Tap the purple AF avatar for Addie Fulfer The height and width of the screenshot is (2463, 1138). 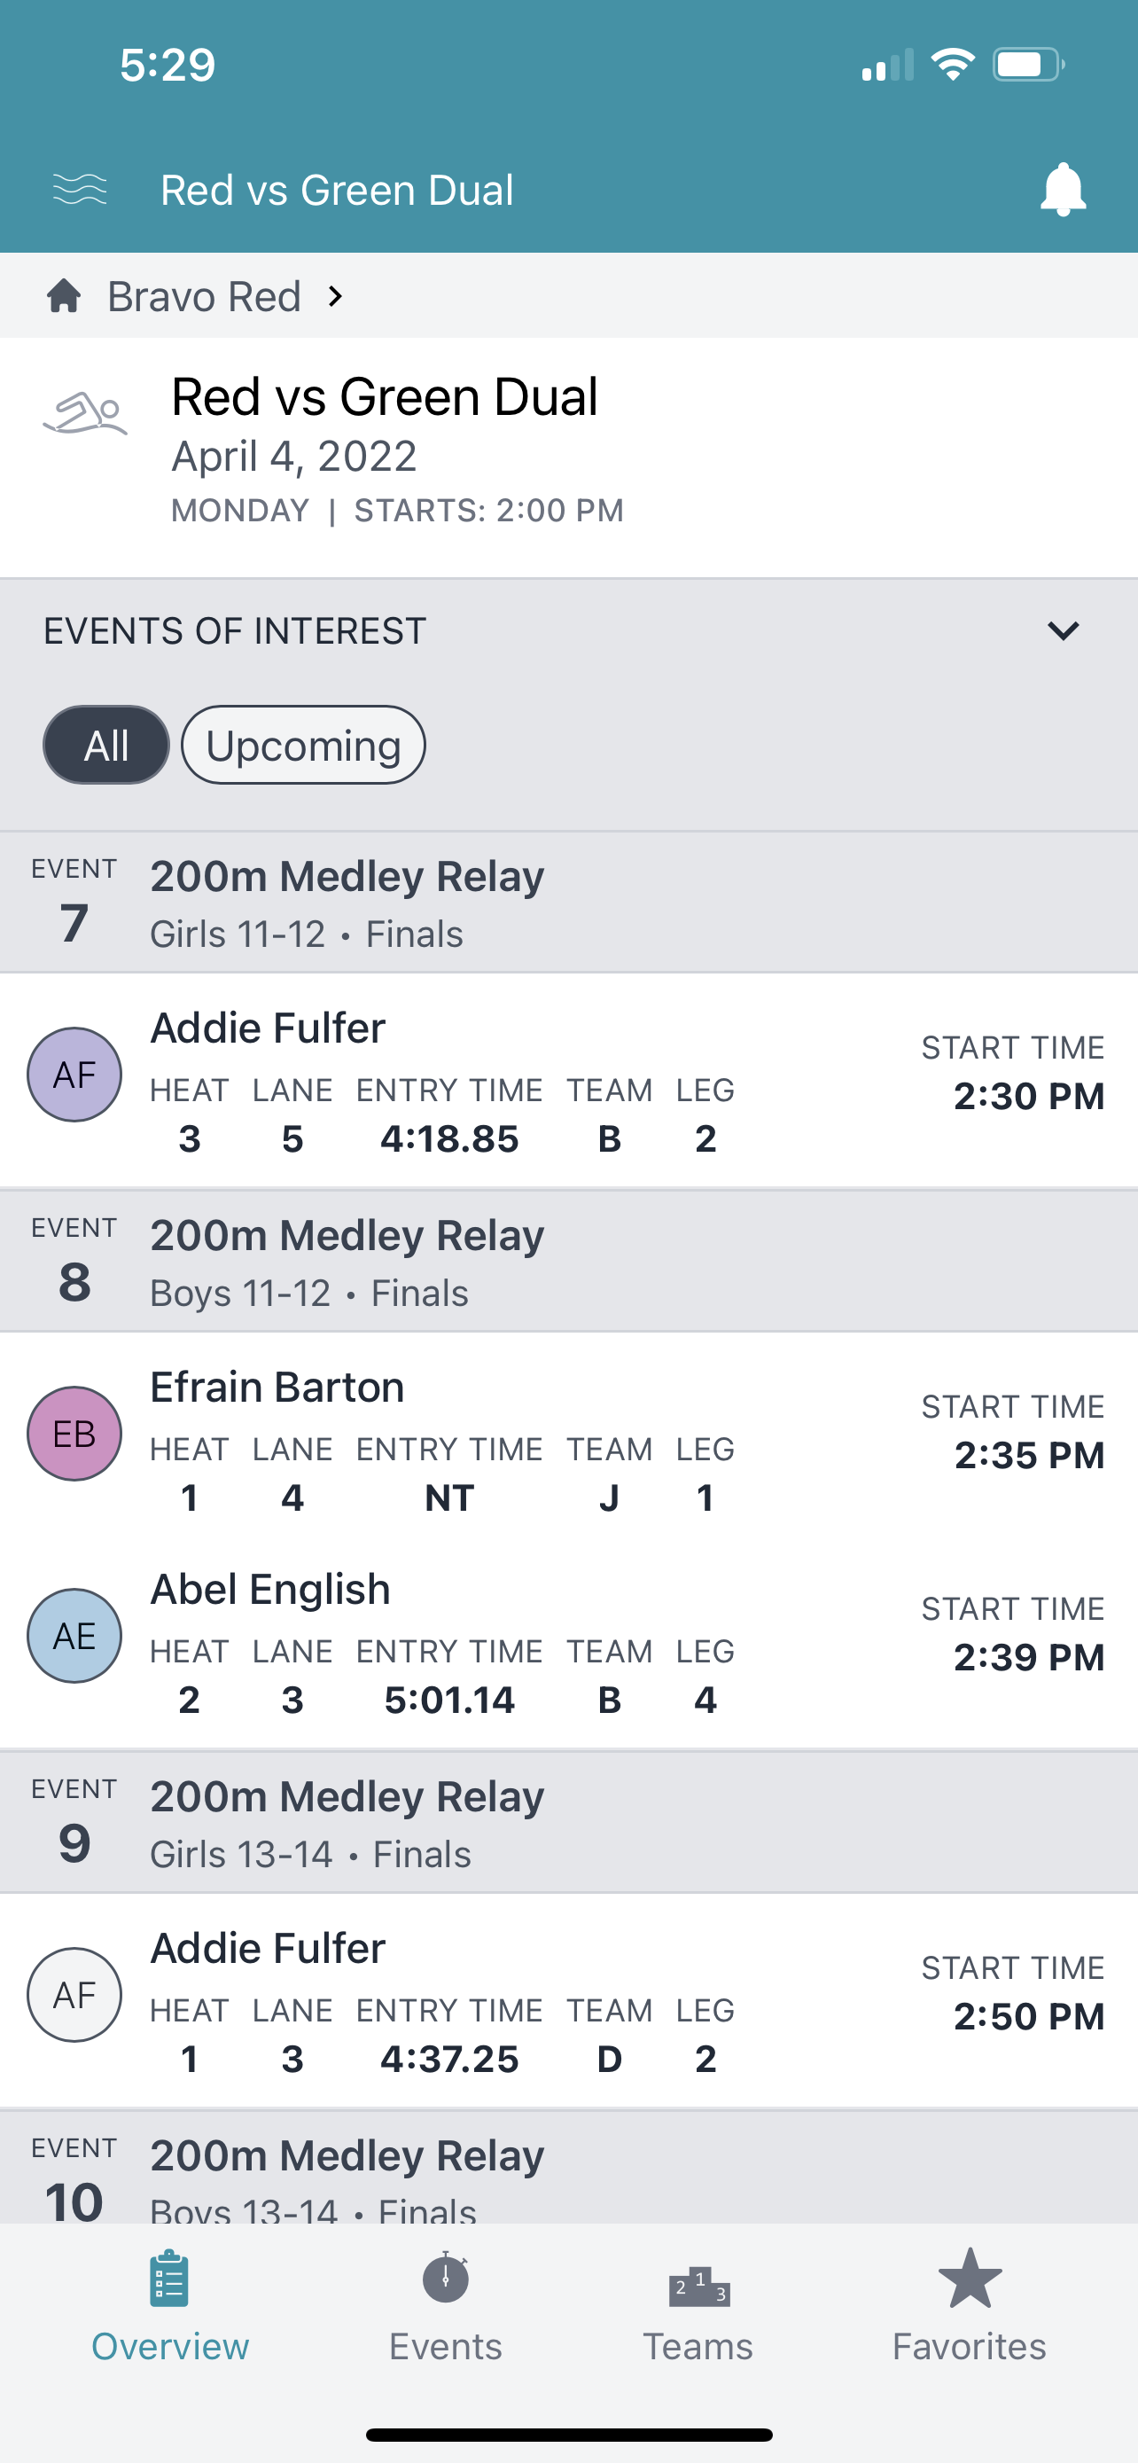pyautogui.click(x=74, y=1075)
